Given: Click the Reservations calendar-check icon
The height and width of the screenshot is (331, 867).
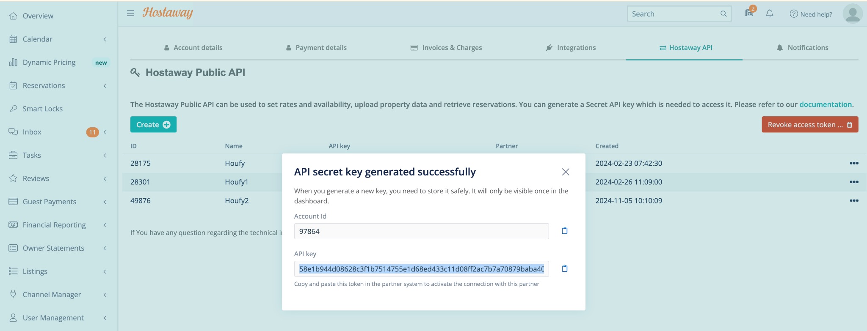Looking at the screenshot, I should pos(13,85).
